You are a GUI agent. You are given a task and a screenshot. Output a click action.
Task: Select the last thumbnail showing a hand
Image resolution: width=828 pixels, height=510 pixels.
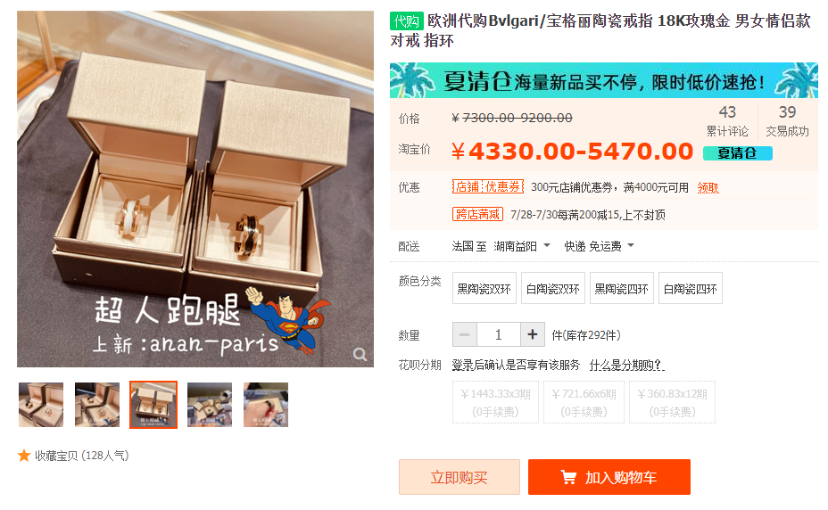point(266,405)
